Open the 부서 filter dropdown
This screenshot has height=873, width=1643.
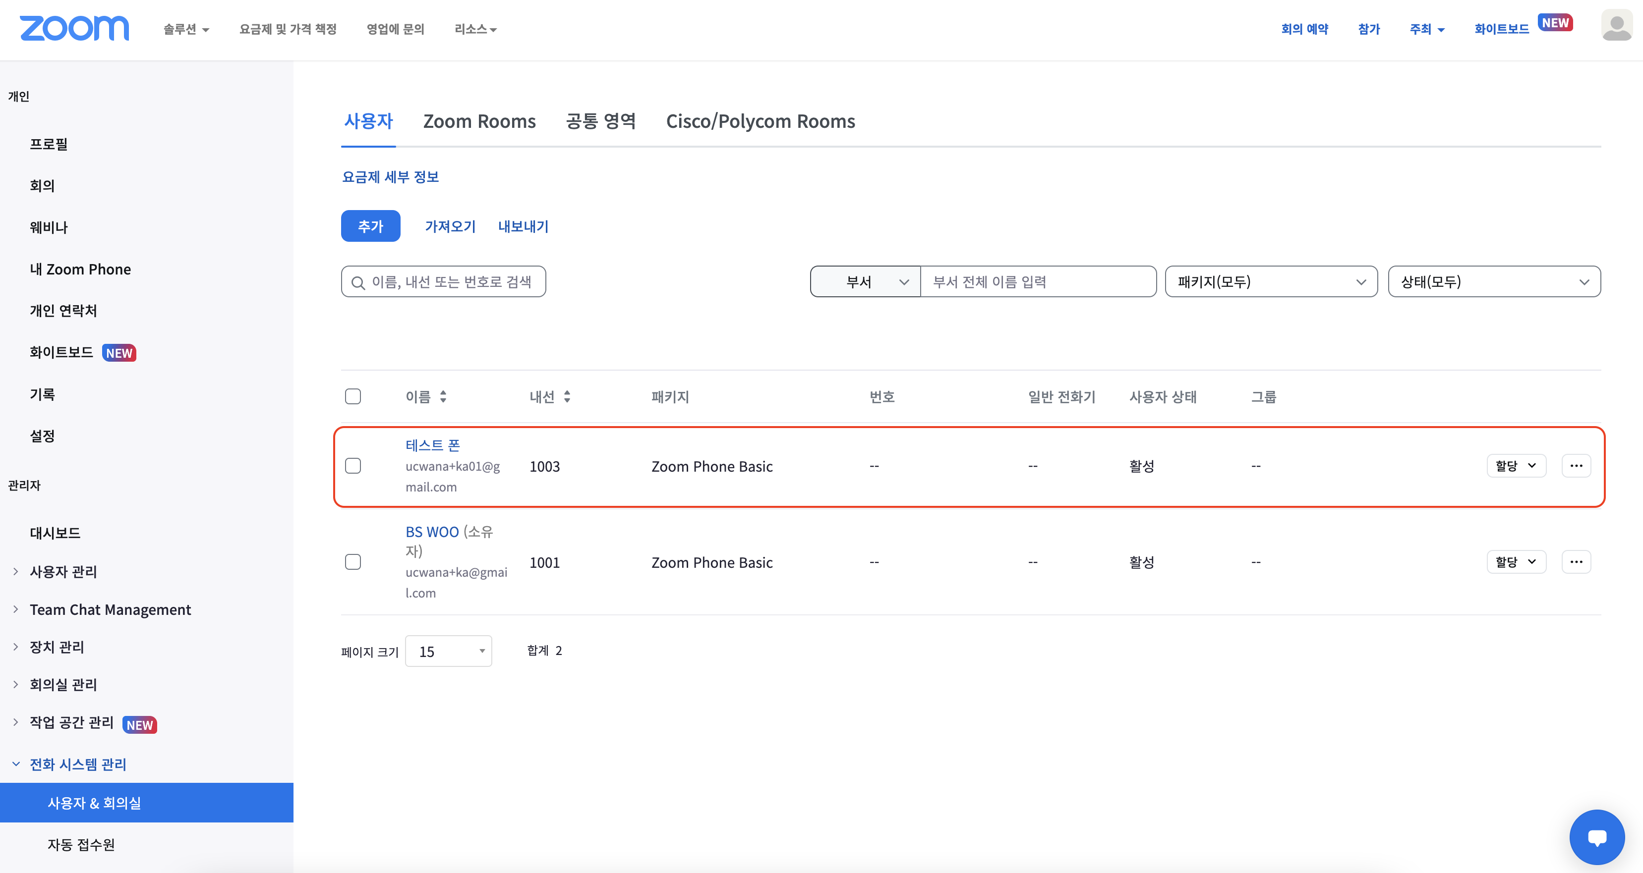click(x=866, y=281)
